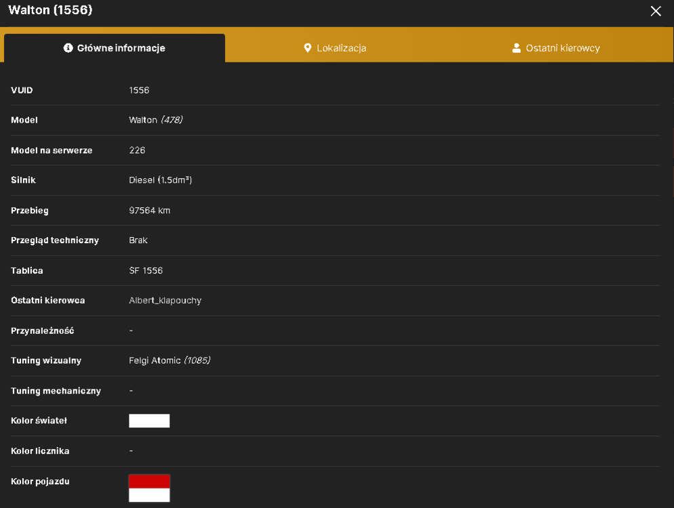Close the Walton (1556) dialog

click(x=656, y=11)
